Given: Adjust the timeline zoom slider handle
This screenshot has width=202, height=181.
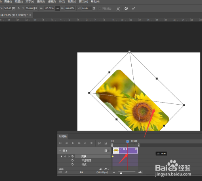Looking at the screenshot, I should pyautogui.click(x=121, y=173).
